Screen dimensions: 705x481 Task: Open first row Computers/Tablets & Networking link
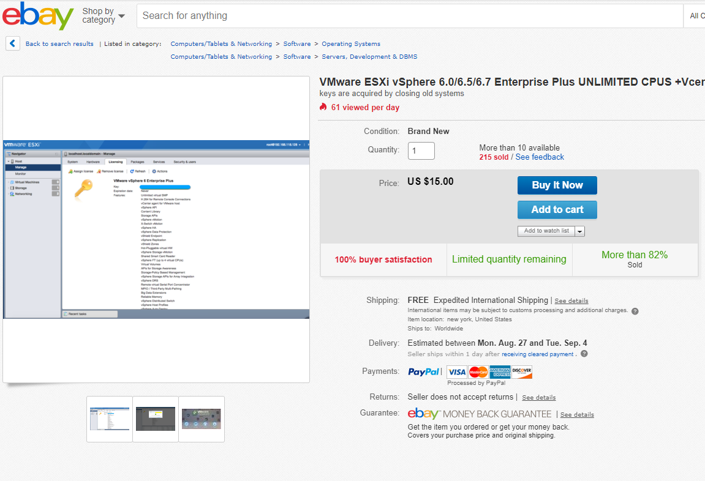[x=221, y=44]
